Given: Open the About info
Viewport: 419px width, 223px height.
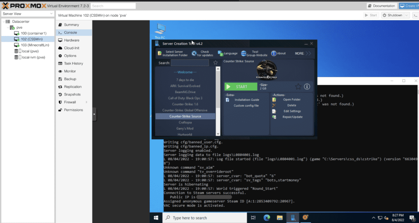Looking at the screenshot, I should pyautogui.click(x=278, y=54).
